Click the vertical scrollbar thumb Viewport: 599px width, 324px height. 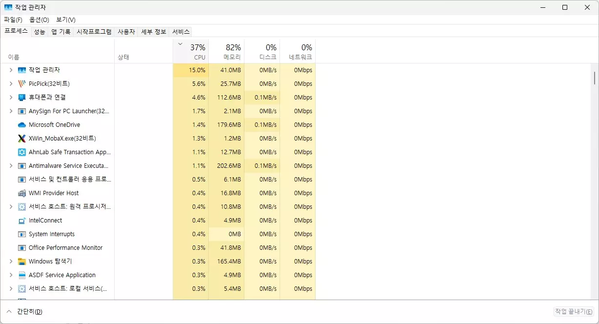pyautogui.click(x=595, y=78)
